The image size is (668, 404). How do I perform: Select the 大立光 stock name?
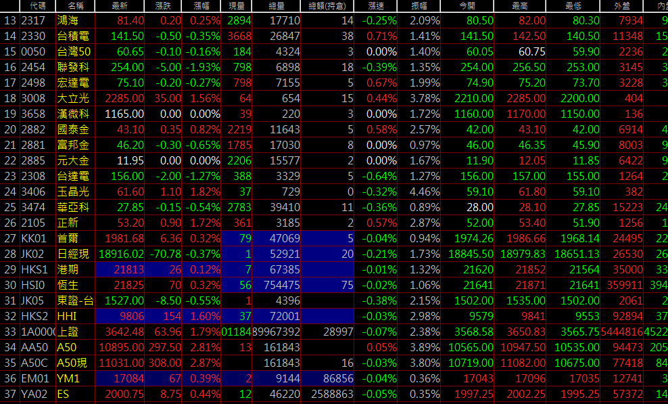(73, 99)
